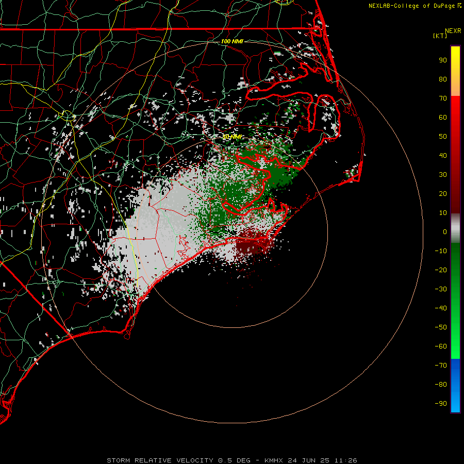
Task: Click the -60 value on velocity scale
Action: click(441, 346)
